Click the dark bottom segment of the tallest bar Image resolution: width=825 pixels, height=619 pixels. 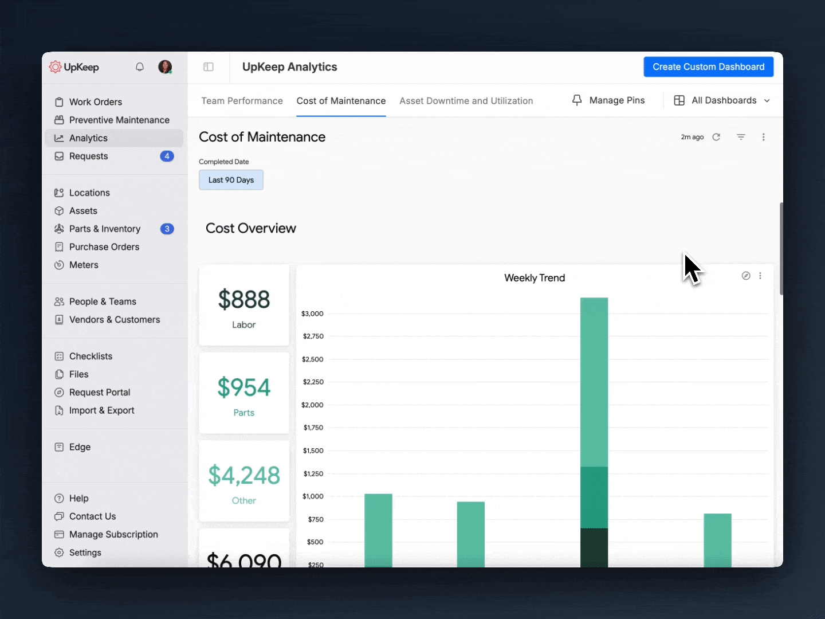click(594, 547)
